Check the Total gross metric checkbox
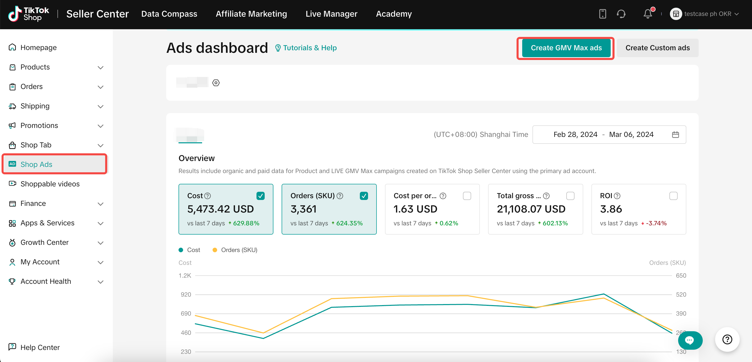 point(570,196)
